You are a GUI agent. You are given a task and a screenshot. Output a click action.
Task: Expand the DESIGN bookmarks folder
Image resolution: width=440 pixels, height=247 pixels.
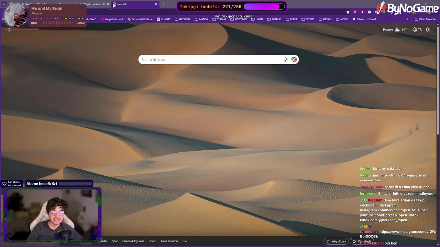click(x=325, y=19)
